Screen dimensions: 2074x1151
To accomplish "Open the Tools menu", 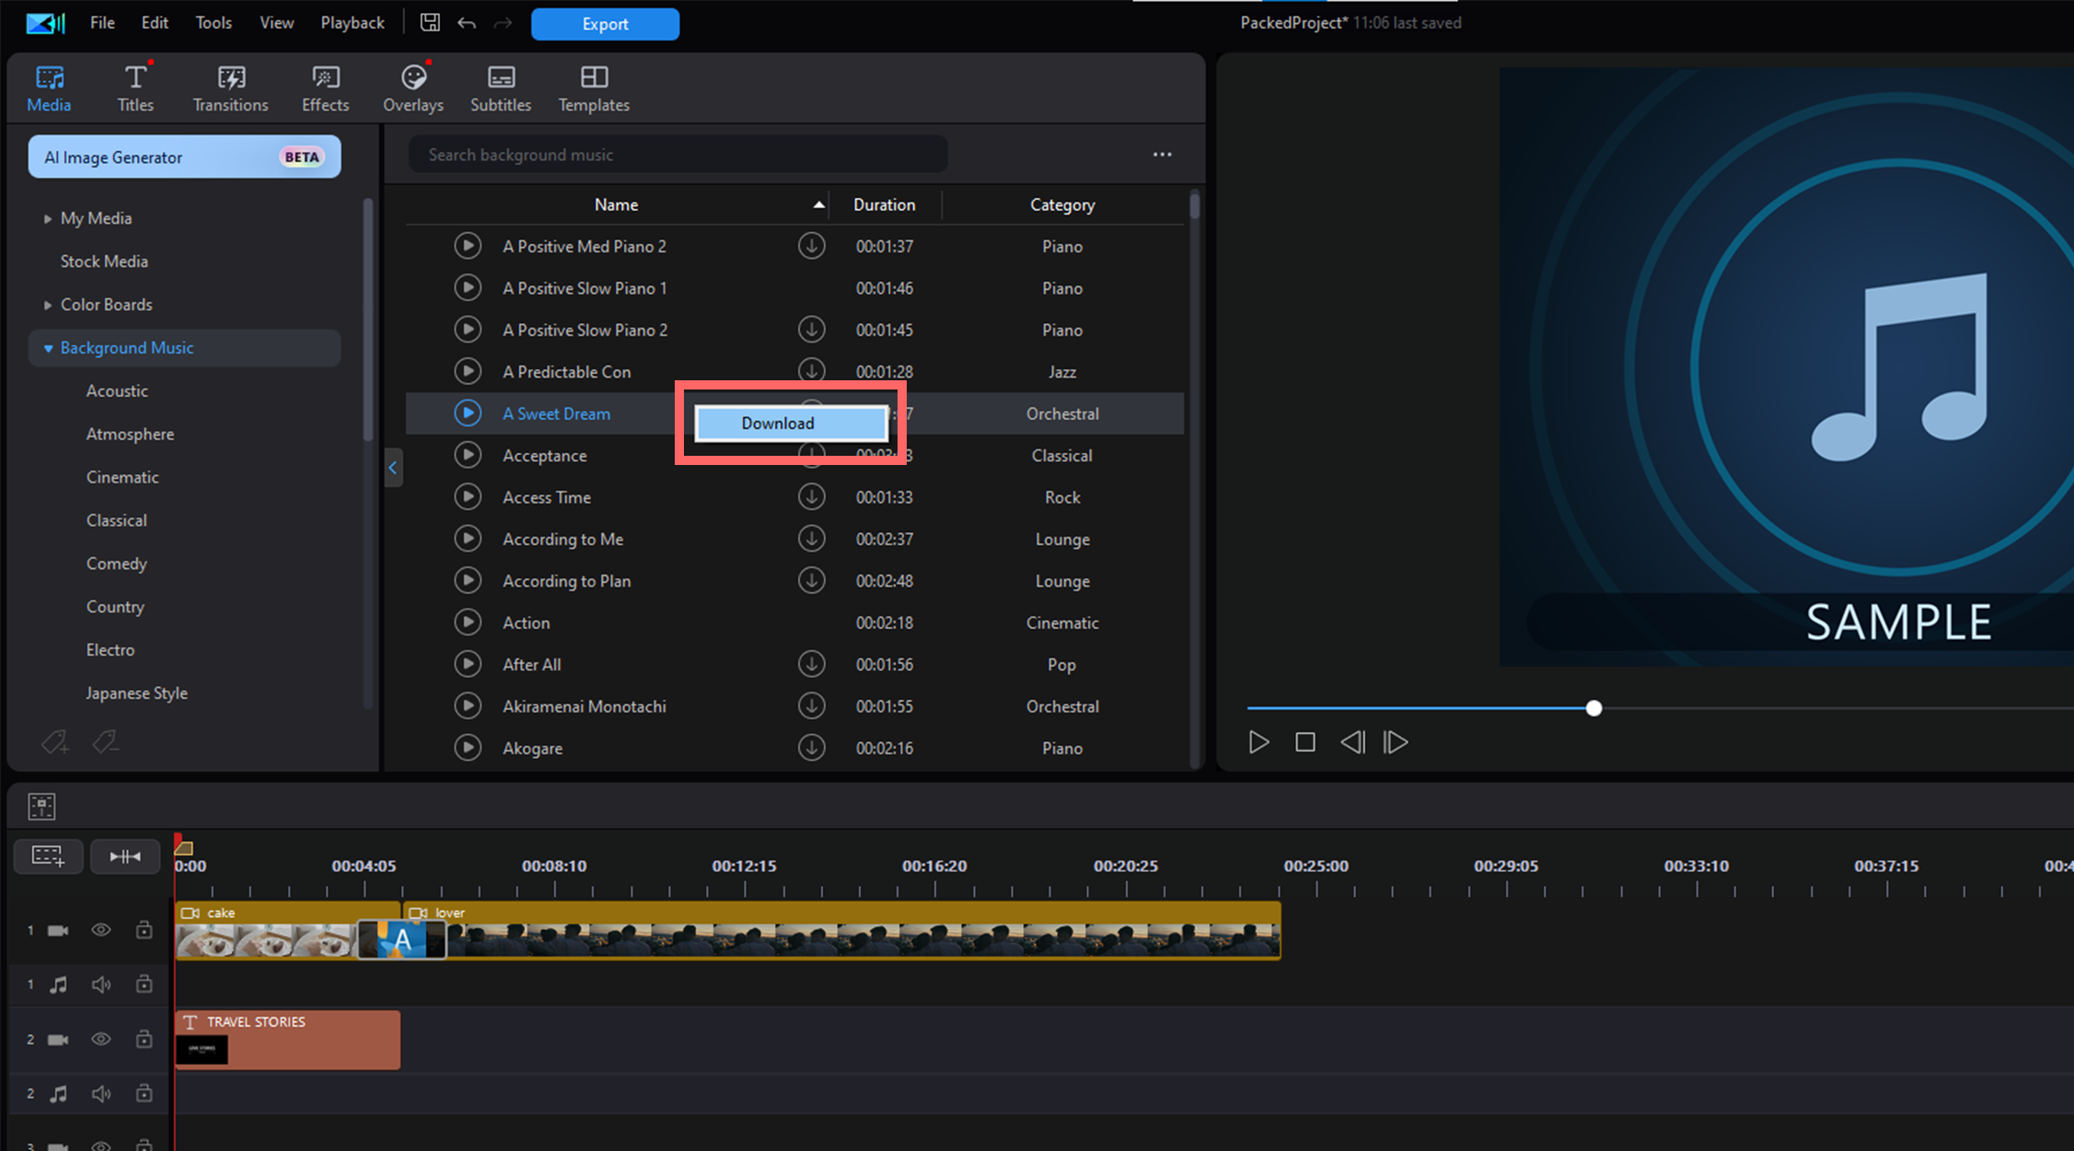I will (x=214, y=23).
